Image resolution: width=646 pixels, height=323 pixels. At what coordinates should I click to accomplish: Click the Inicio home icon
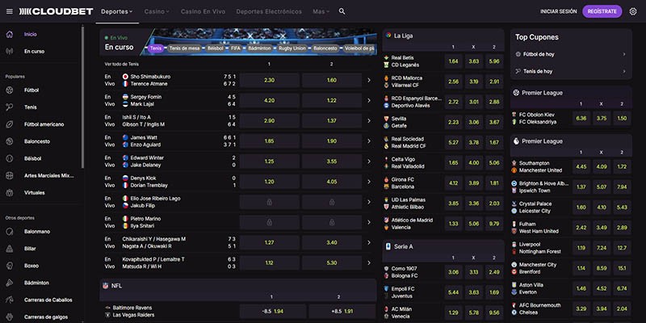tap(10, 34)
